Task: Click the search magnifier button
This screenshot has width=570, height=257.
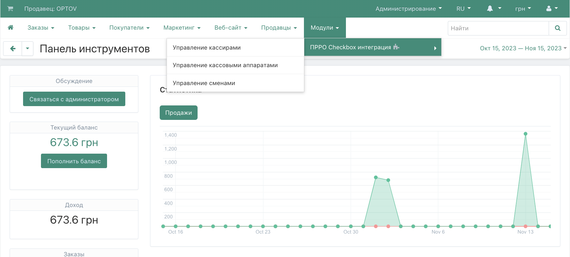Action: (558, 28)
